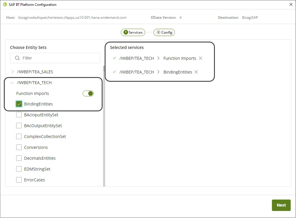Click the Selected services heading
The height and width of the screenshot is (218, 296).
pyautogui.click(x=127, y=47)
